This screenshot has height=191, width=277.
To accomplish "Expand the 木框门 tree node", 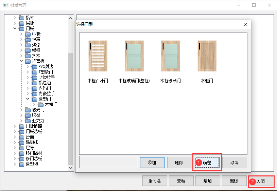I will 34,104.
